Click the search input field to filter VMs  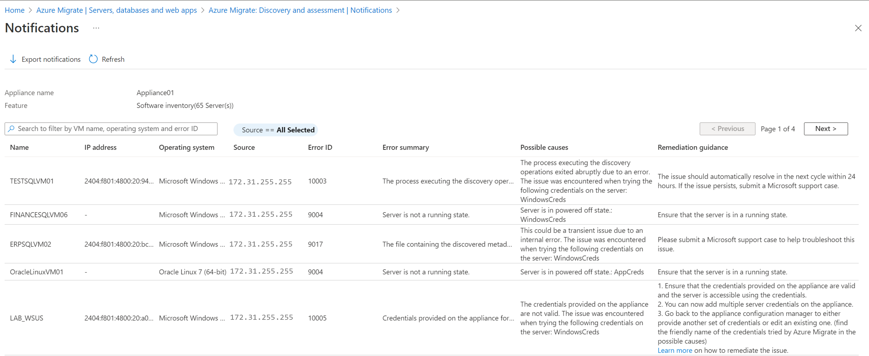pos(111,129)
